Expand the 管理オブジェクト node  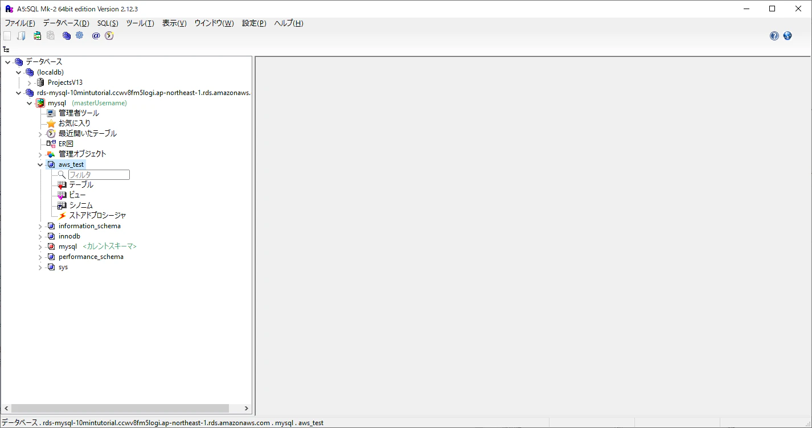[40, 155]
